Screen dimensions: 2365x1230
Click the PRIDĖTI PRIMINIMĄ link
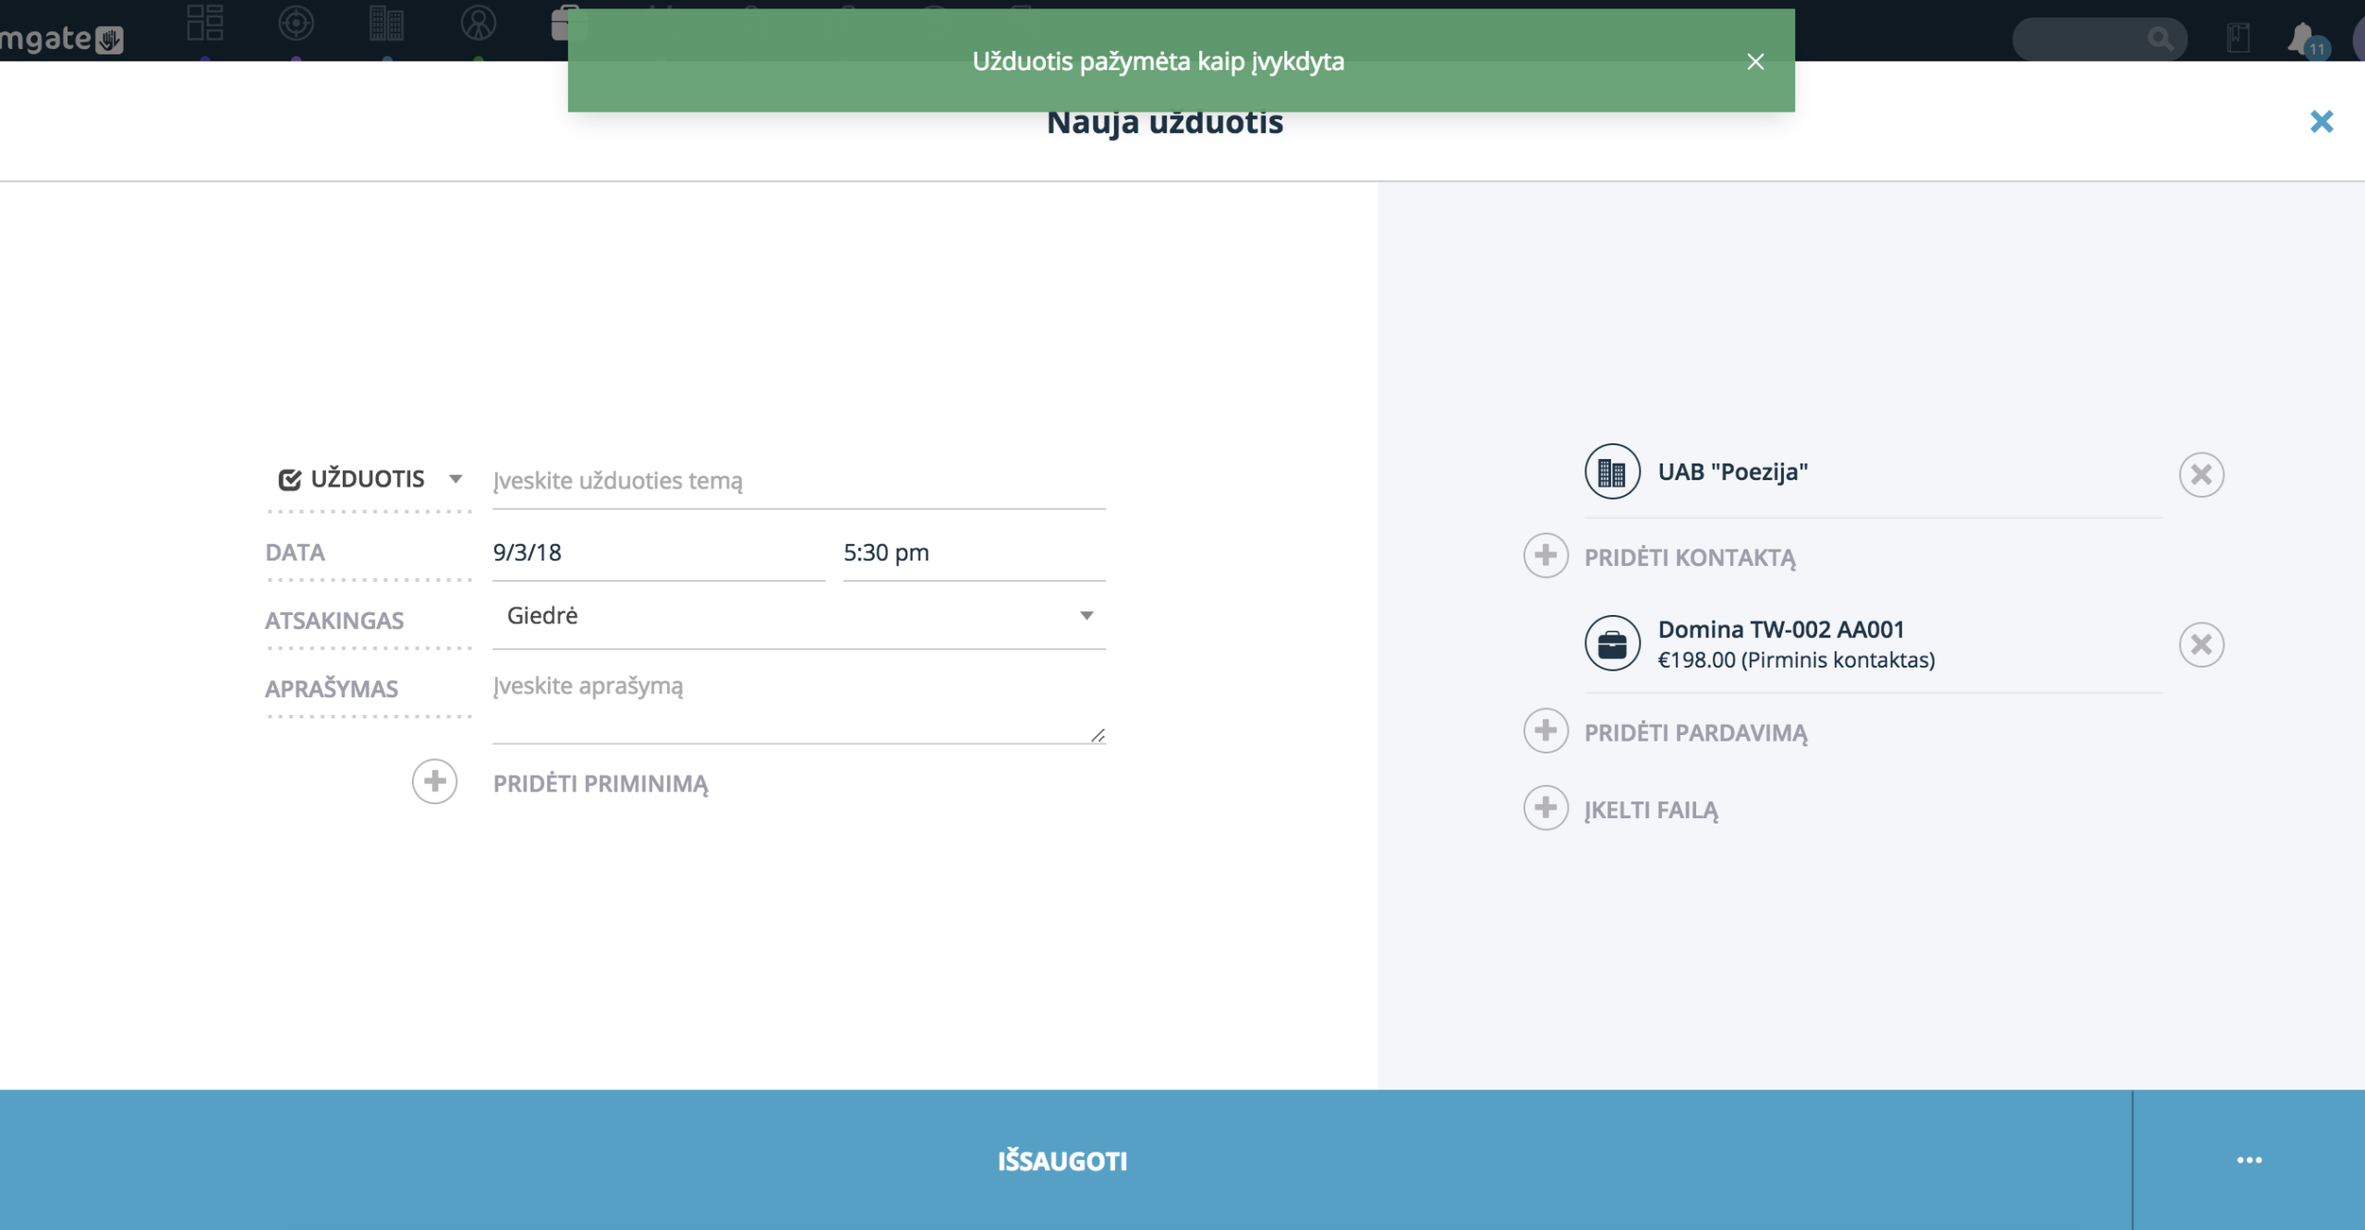click(x=600, y=784)
